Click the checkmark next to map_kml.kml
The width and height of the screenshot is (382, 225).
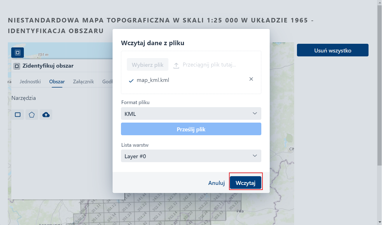[131, 80]
